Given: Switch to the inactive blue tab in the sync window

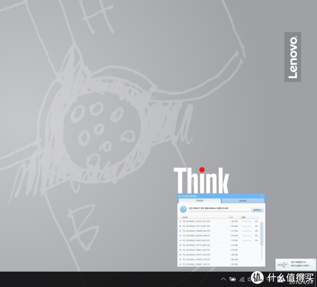Looking at the screenshot, I should [x=243, y=200].
